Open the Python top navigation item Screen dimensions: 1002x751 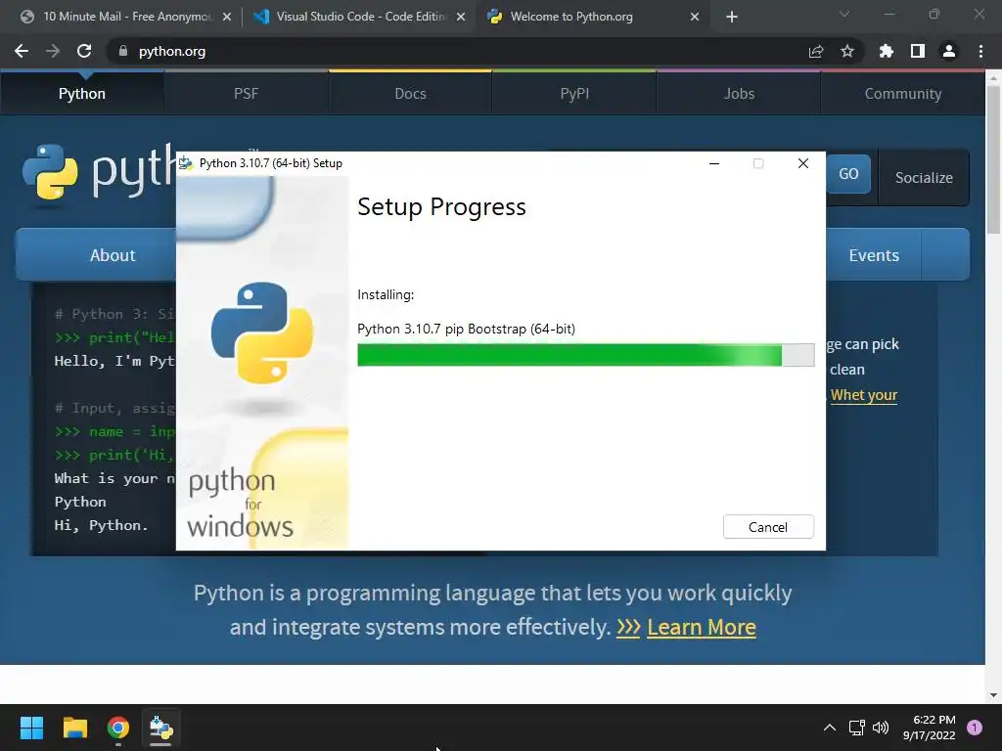coord(82,93)
